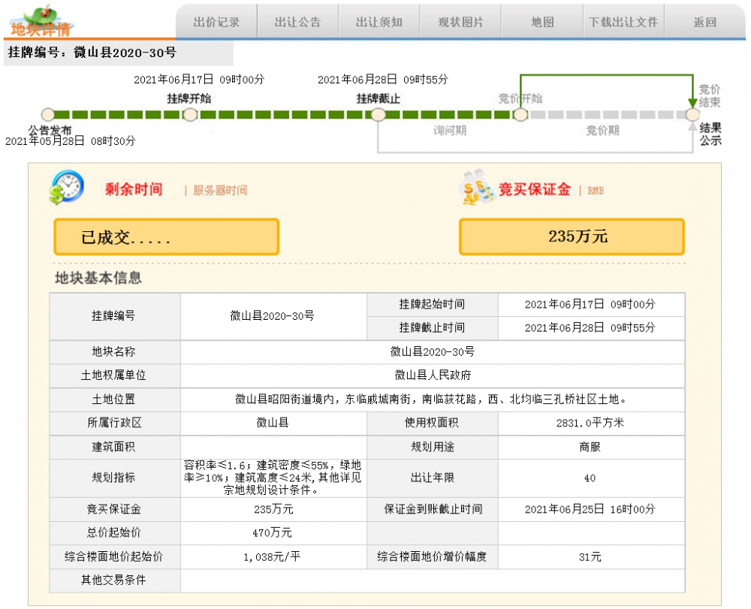Click the 土地位置 description cell

pos(433,399)
